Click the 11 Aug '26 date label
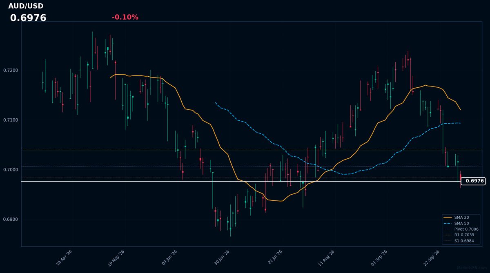The width and height of the screenshot is (490, 273). 327,258
